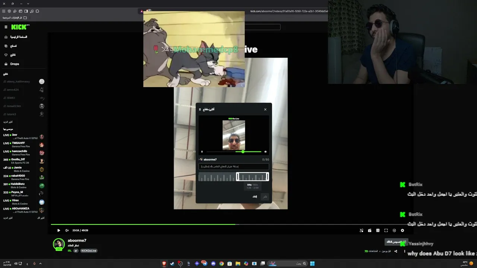Open recommended channel ABOoHAMZA
The width and height of the screenshot is (477, 268).
pos(23,210)
